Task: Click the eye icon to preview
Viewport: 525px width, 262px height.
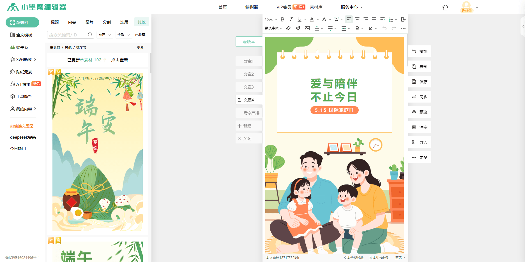Action: pos(414,112)
